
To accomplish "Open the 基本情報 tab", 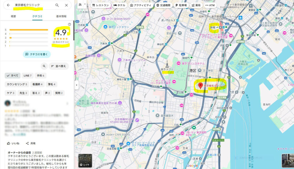I will [61, 16].
